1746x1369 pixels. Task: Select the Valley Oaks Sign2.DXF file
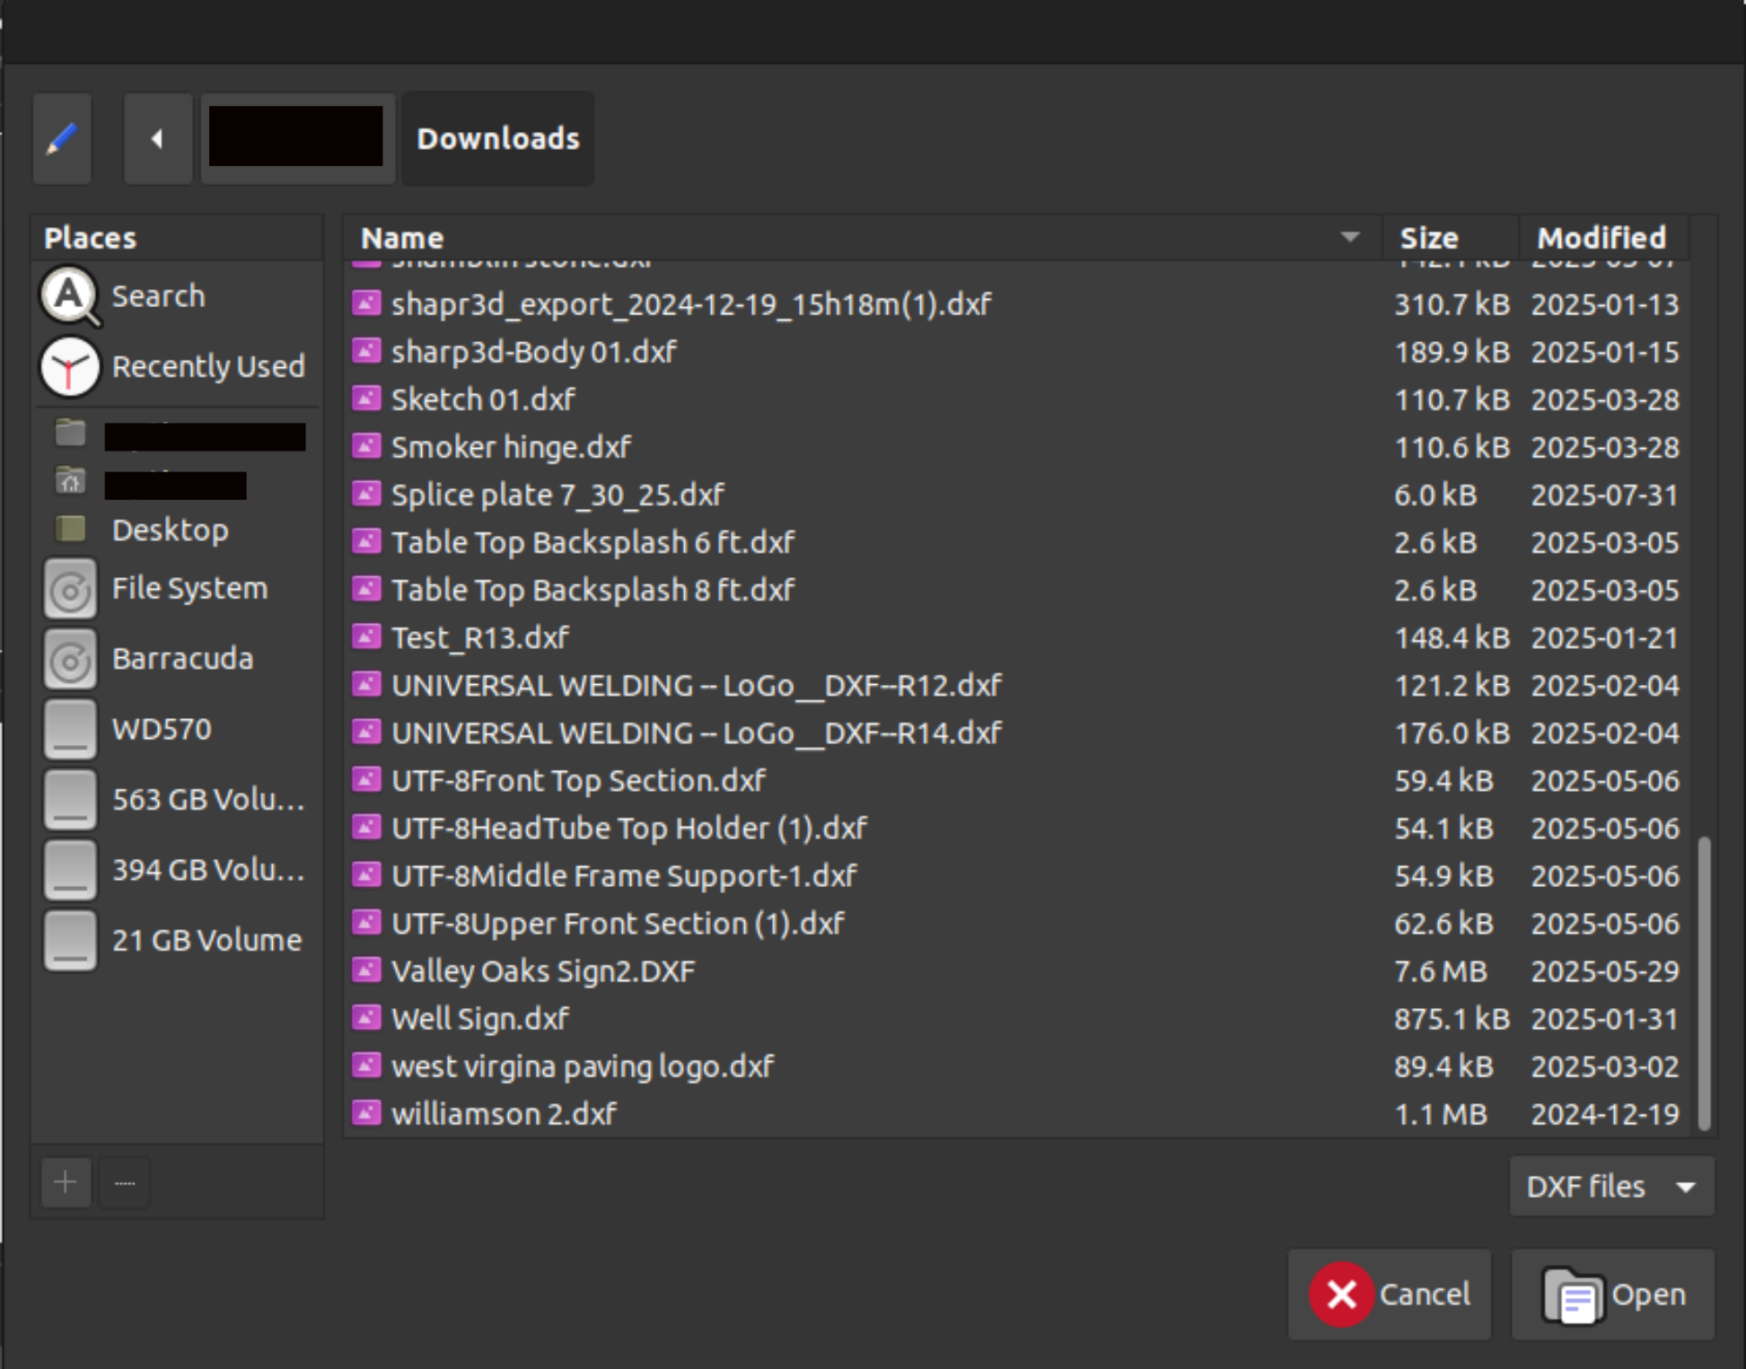(542, 970)
